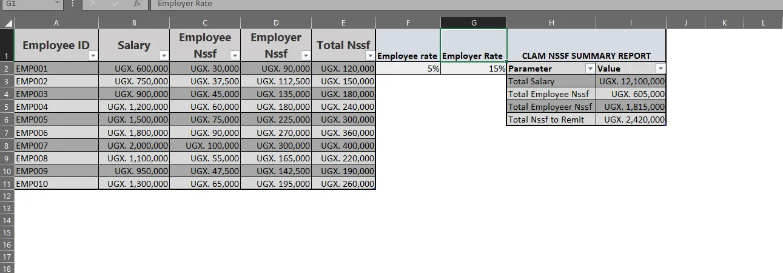The image size is (783, 273).
Task: Click the Total Employee Nssf parameter cell
Action: pos(551,94)
